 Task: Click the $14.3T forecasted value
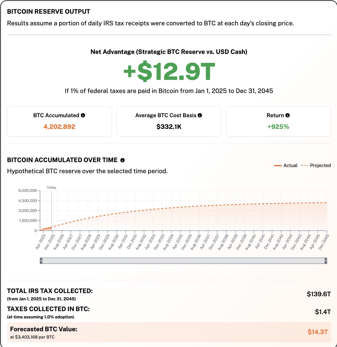317,332
